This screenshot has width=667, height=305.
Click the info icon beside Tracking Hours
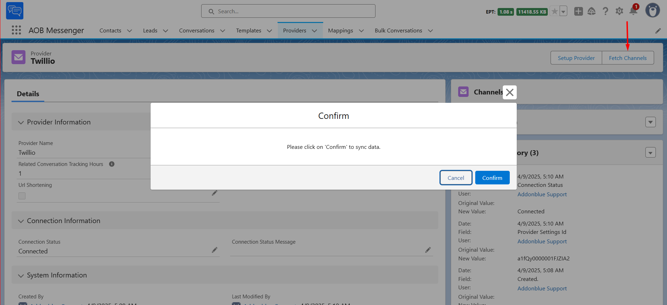pos(112,164)
